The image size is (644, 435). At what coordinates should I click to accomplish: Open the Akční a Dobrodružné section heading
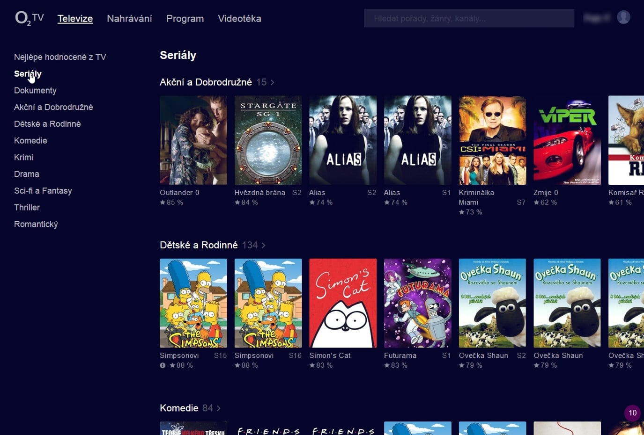[206, 82]
